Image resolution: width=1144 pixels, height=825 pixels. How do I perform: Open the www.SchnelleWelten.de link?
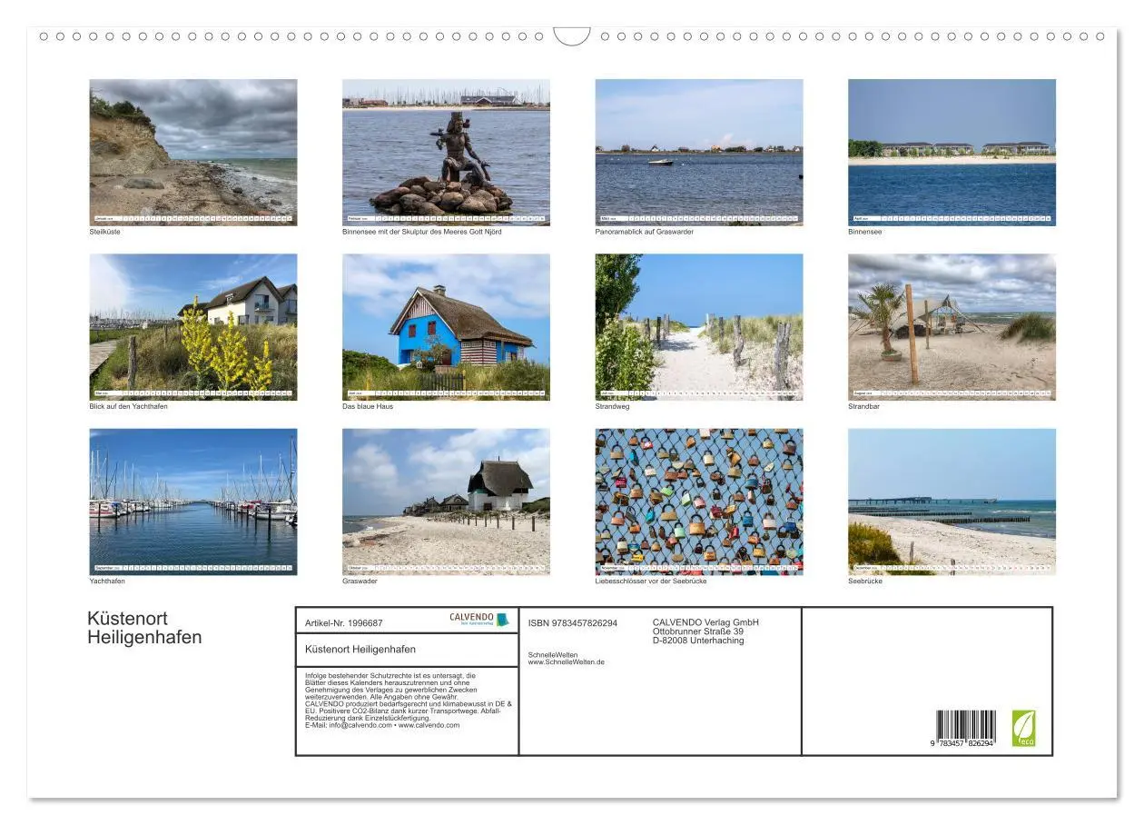567,662
